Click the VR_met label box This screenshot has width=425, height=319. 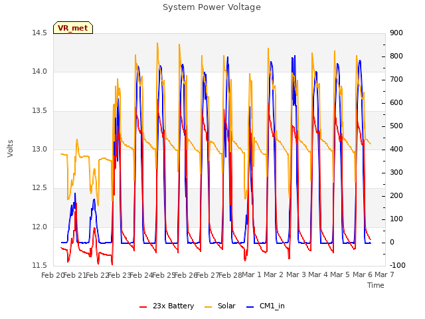click(x=73, y=28)
